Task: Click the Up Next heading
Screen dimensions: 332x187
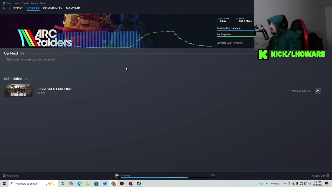Action: point(11,53)
